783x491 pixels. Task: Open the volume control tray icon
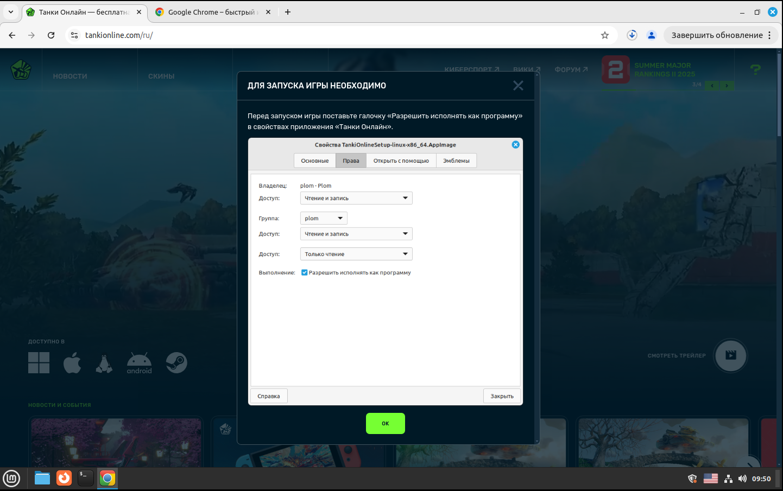(x=742, y=479)
